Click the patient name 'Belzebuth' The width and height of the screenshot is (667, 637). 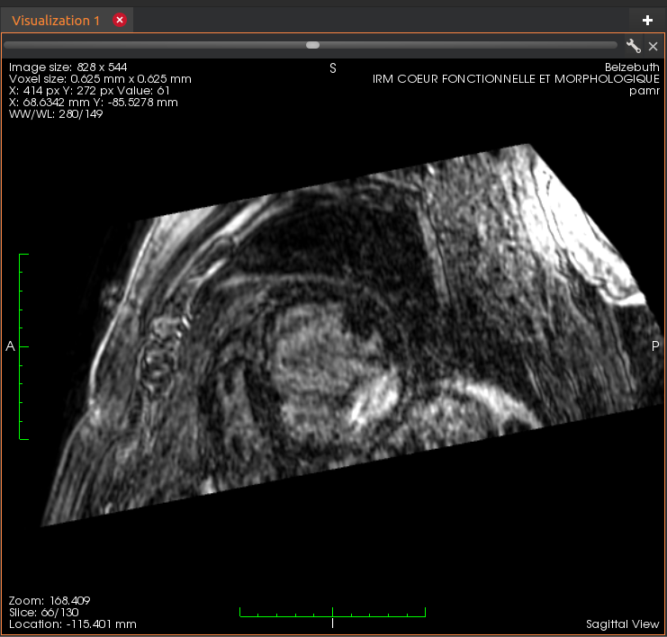click(632, 67)
